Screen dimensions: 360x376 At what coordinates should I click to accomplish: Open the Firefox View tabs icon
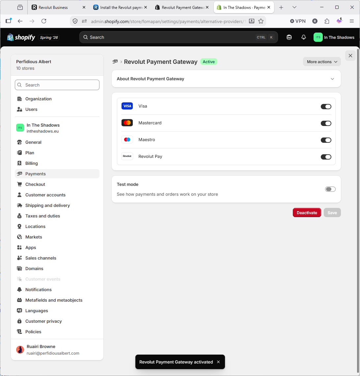pos(20,8)
